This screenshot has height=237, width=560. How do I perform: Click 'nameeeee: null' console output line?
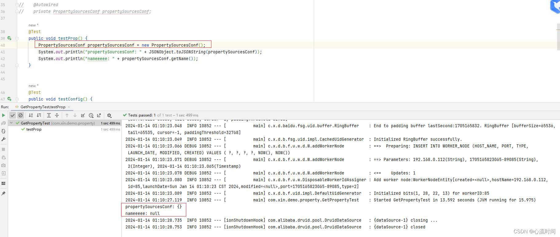coord(143,213)
